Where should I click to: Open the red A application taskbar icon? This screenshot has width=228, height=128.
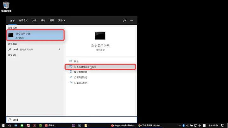(28, 125)
